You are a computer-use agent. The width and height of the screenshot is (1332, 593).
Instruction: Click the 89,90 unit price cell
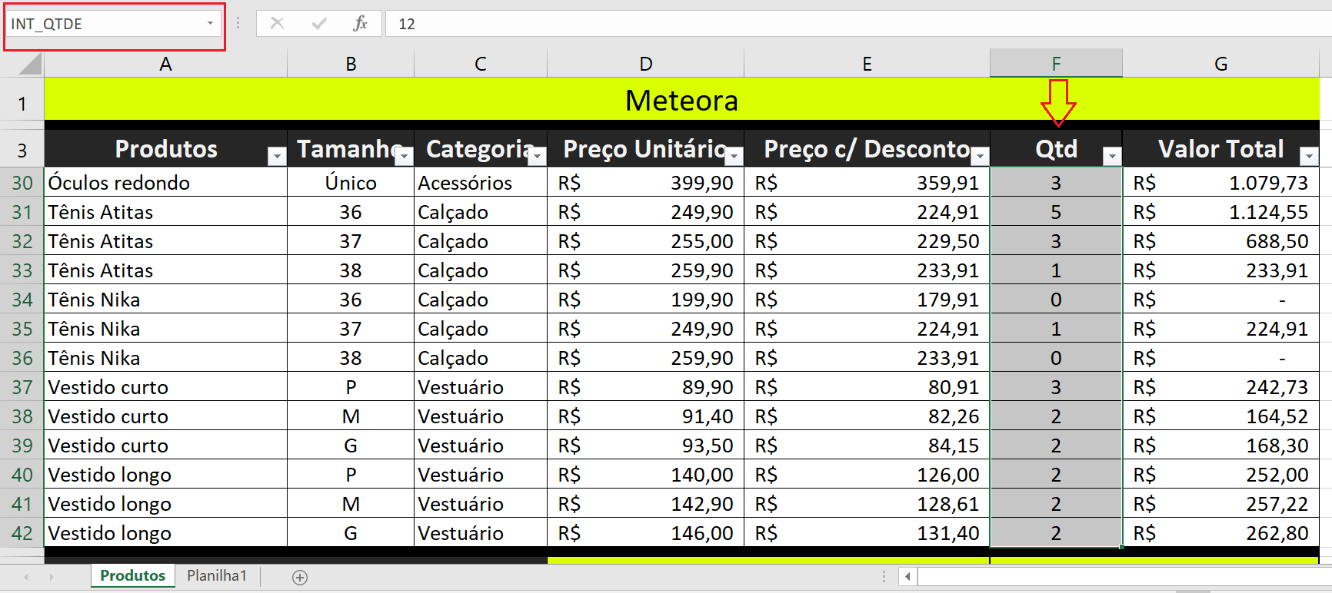pos(646,387)
